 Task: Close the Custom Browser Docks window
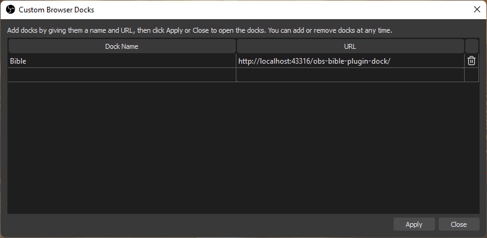click(x=476, y=10)
